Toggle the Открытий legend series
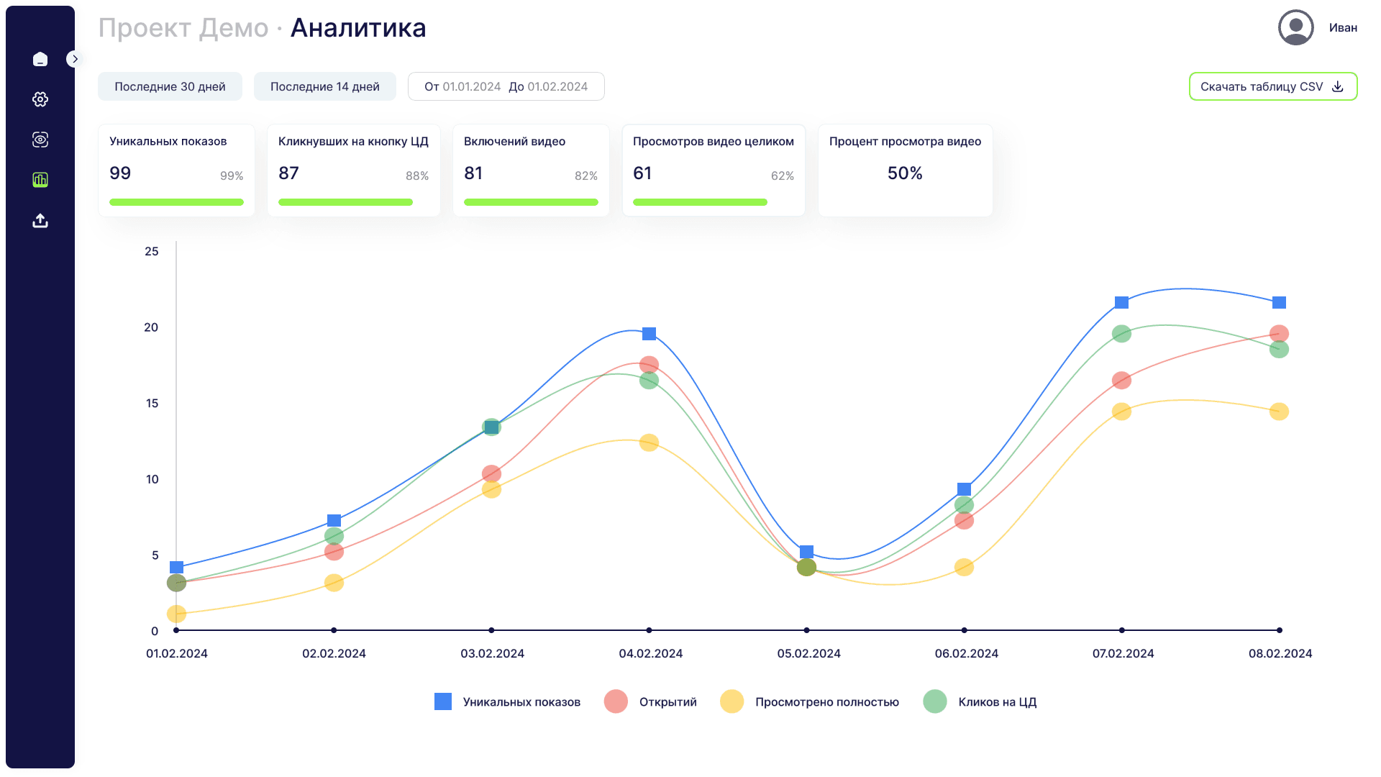Viewport: 1381px width, 777px height. [652, 701]
